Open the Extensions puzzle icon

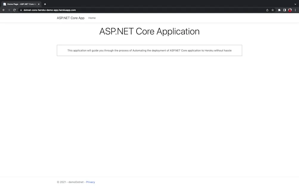click(x=279, y=10)
